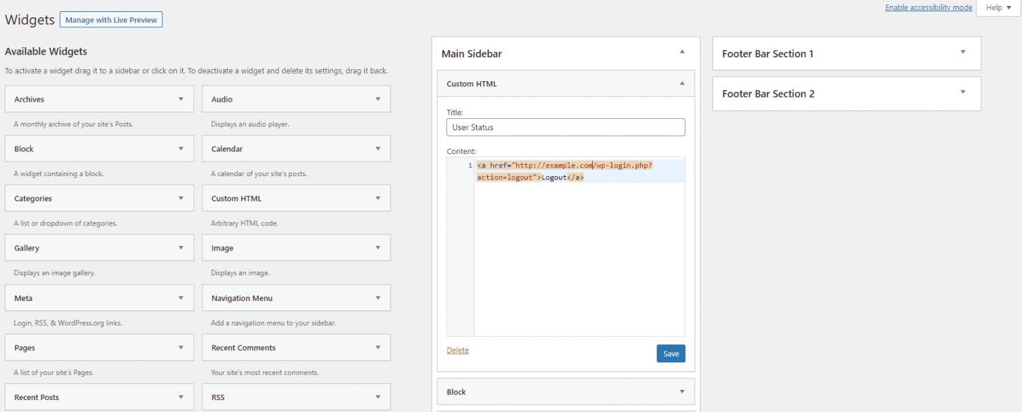Open the Meta widget dropdown
The image size is (1022, 412).
click(180, 297)
